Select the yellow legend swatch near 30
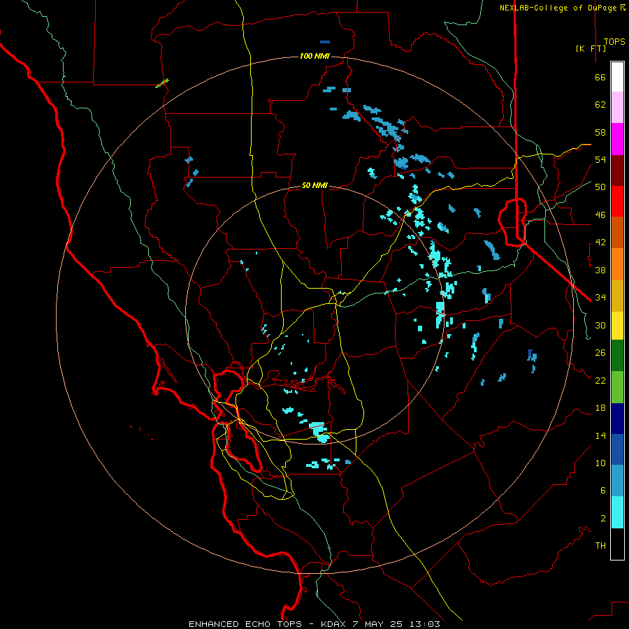This screenshot has height=629, width=629. 617,326
